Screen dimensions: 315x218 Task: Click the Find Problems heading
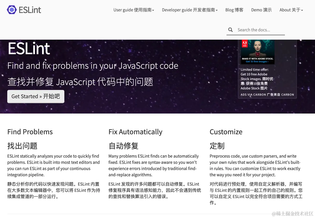[x=30, y=132]
